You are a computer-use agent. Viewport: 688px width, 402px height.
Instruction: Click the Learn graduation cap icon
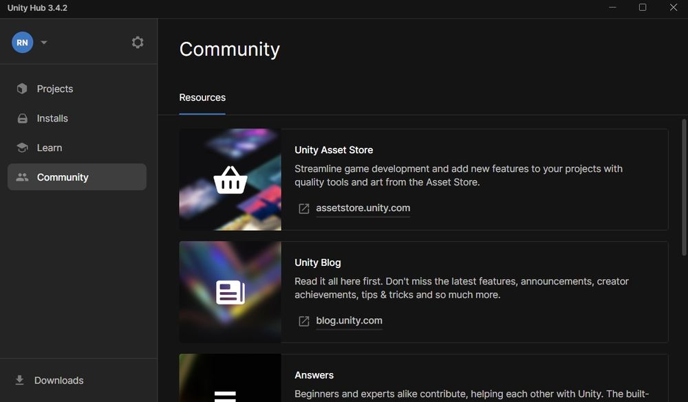tap(21, 148)
